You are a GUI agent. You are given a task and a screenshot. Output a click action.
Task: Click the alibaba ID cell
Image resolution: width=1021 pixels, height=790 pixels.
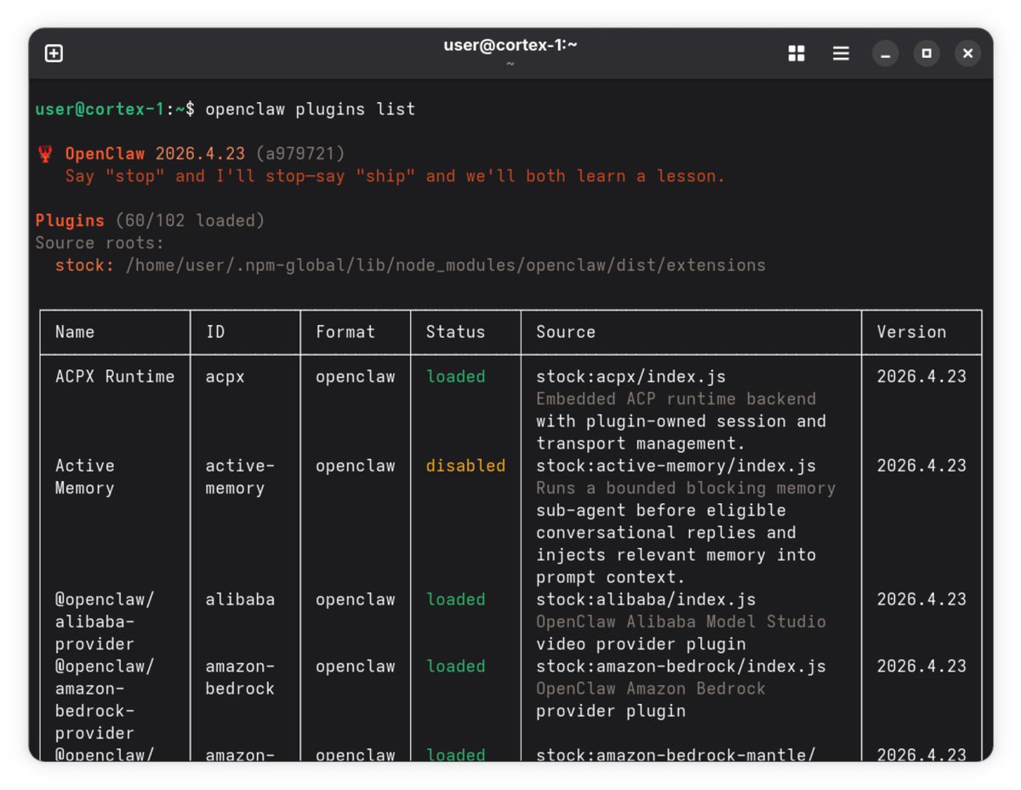240,599
